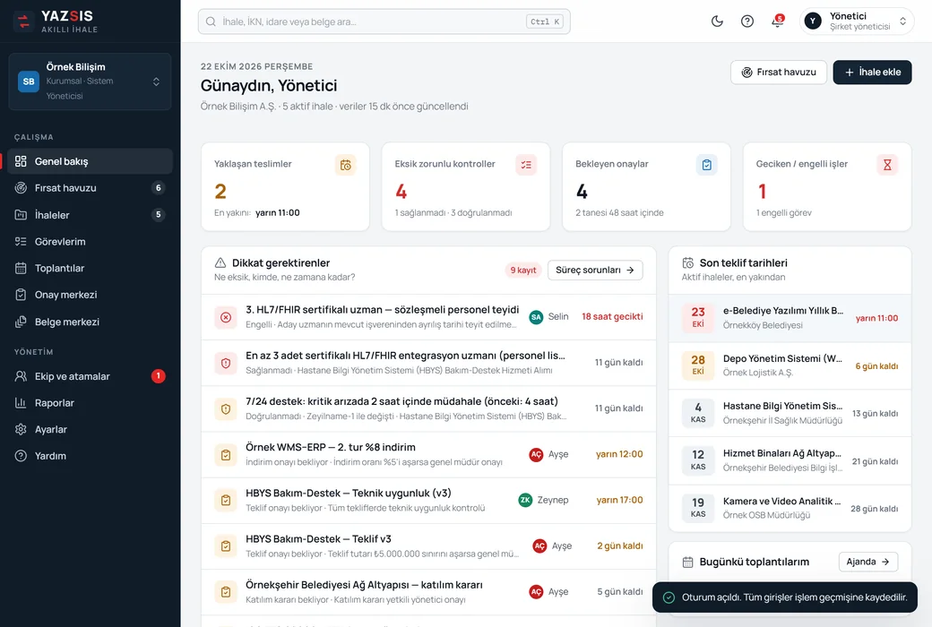Click the Yaklaşan teslimler calendar icon

(345, 165)
